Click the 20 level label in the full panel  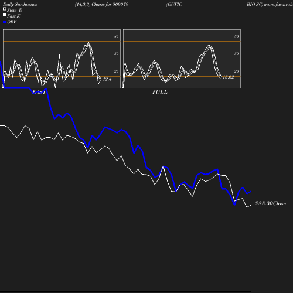pos(236,71)
